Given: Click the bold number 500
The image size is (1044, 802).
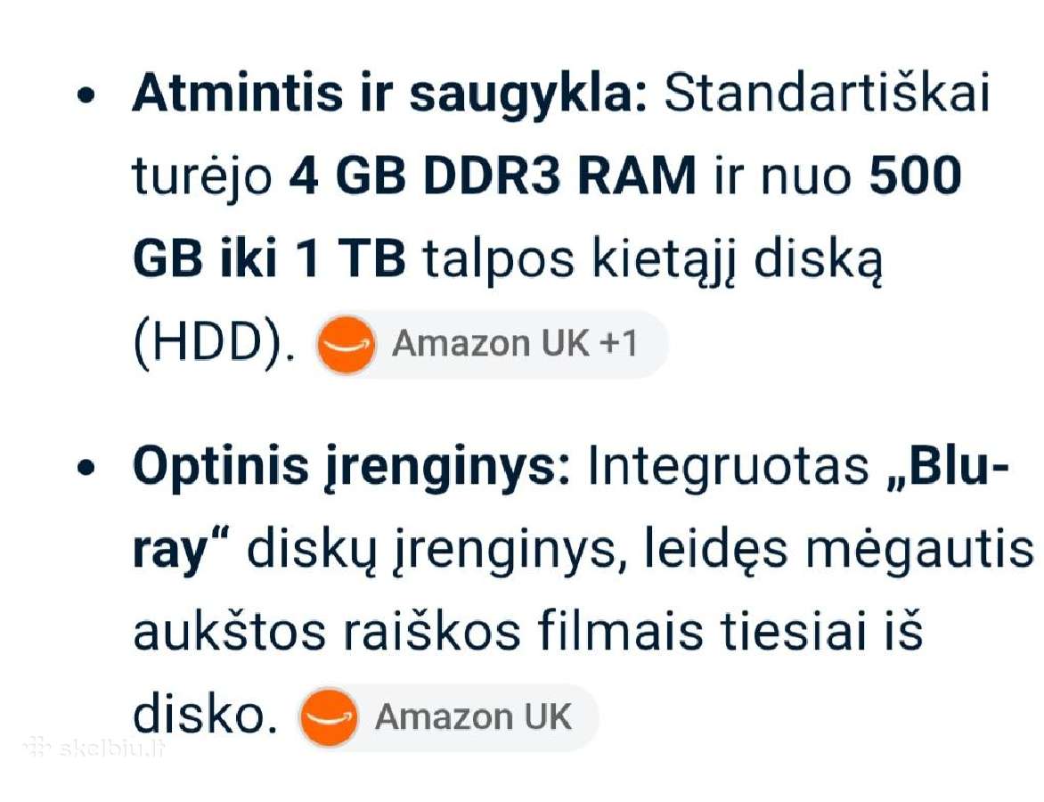Looking at the screenshot, I should 916,176.
